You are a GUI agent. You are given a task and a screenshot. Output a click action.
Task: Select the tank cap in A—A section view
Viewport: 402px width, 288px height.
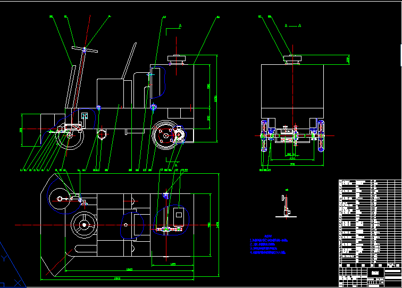(292, 58)
